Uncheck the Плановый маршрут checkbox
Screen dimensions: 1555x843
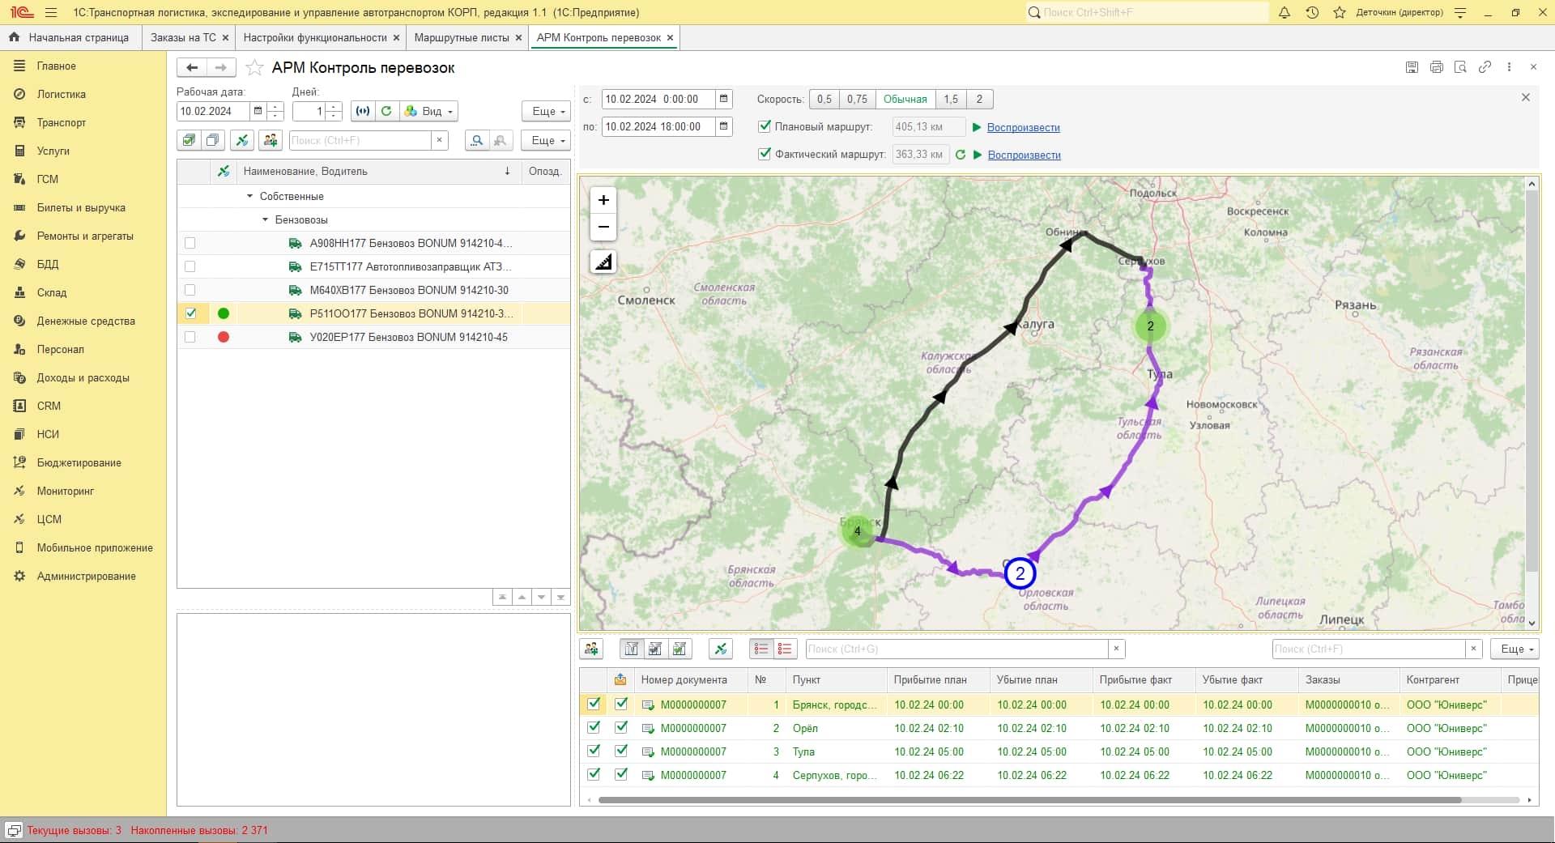(765, 126)
